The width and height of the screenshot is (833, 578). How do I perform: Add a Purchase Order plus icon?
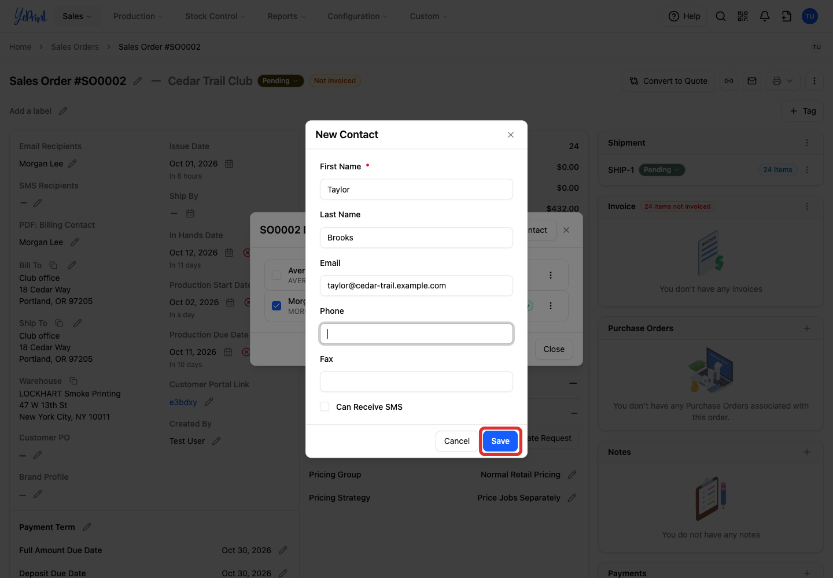(807, 328)
